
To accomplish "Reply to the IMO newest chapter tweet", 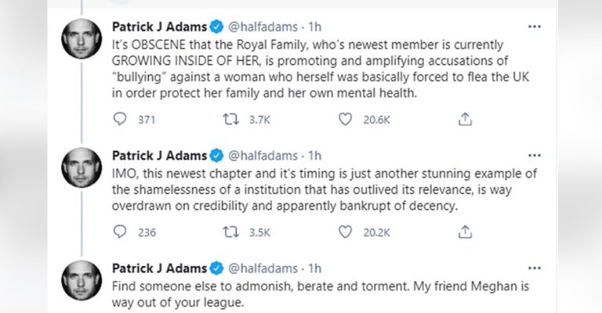I will click(121, 232).
